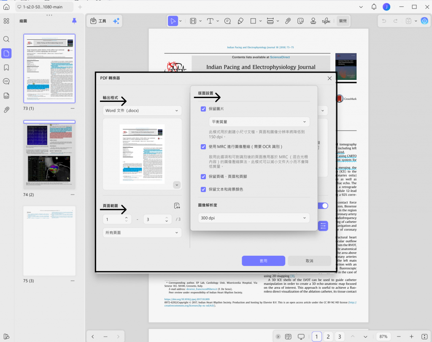Select the text T tool
This screenshot has width=432, height=342.
[210, 21]
